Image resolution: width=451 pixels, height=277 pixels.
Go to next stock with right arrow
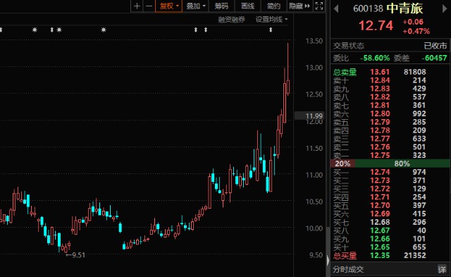point(445,8)
